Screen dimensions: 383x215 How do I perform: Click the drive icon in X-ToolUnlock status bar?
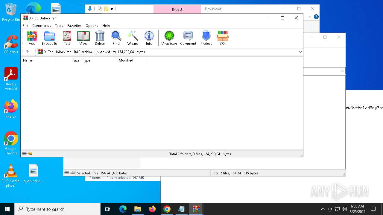24,153
